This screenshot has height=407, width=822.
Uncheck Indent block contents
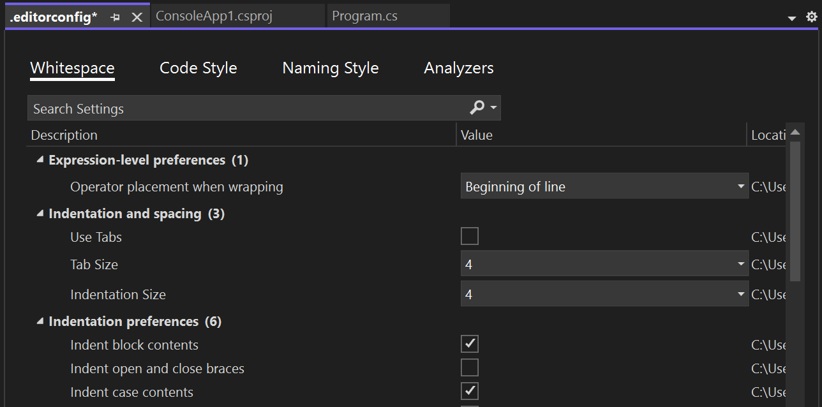point(469,343)
